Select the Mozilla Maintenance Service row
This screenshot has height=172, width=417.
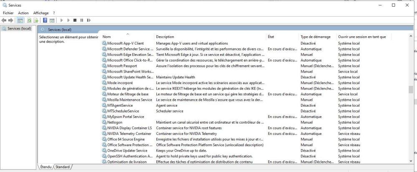coord(129,100)
